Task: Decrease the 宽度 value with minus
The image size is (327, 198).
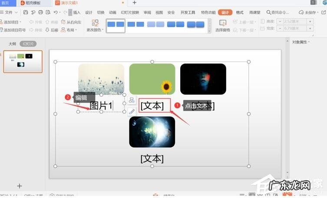Action: click(x=280, y=28)
